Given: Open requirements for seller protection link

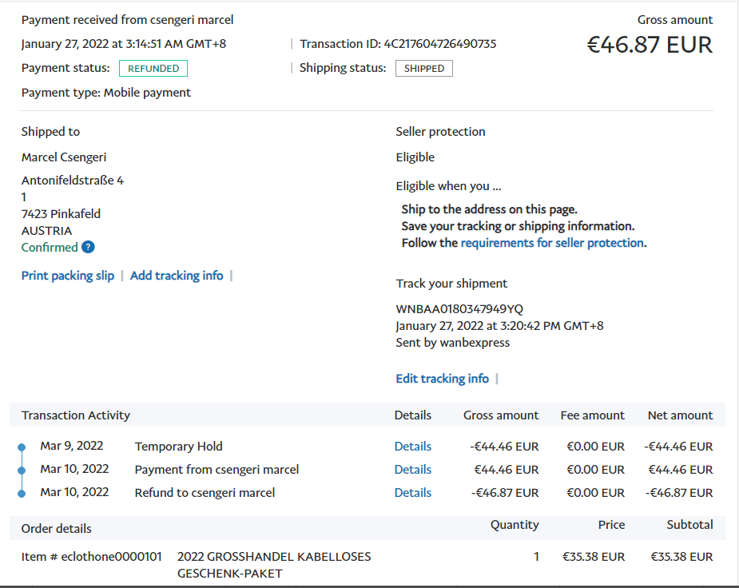Looking at the screenshot, I should pos(552,243).
